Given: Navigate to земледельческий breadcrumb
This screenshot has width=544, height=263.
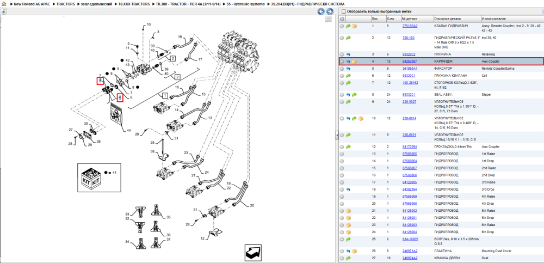Looking at the screenshot, I should (96, 3).
